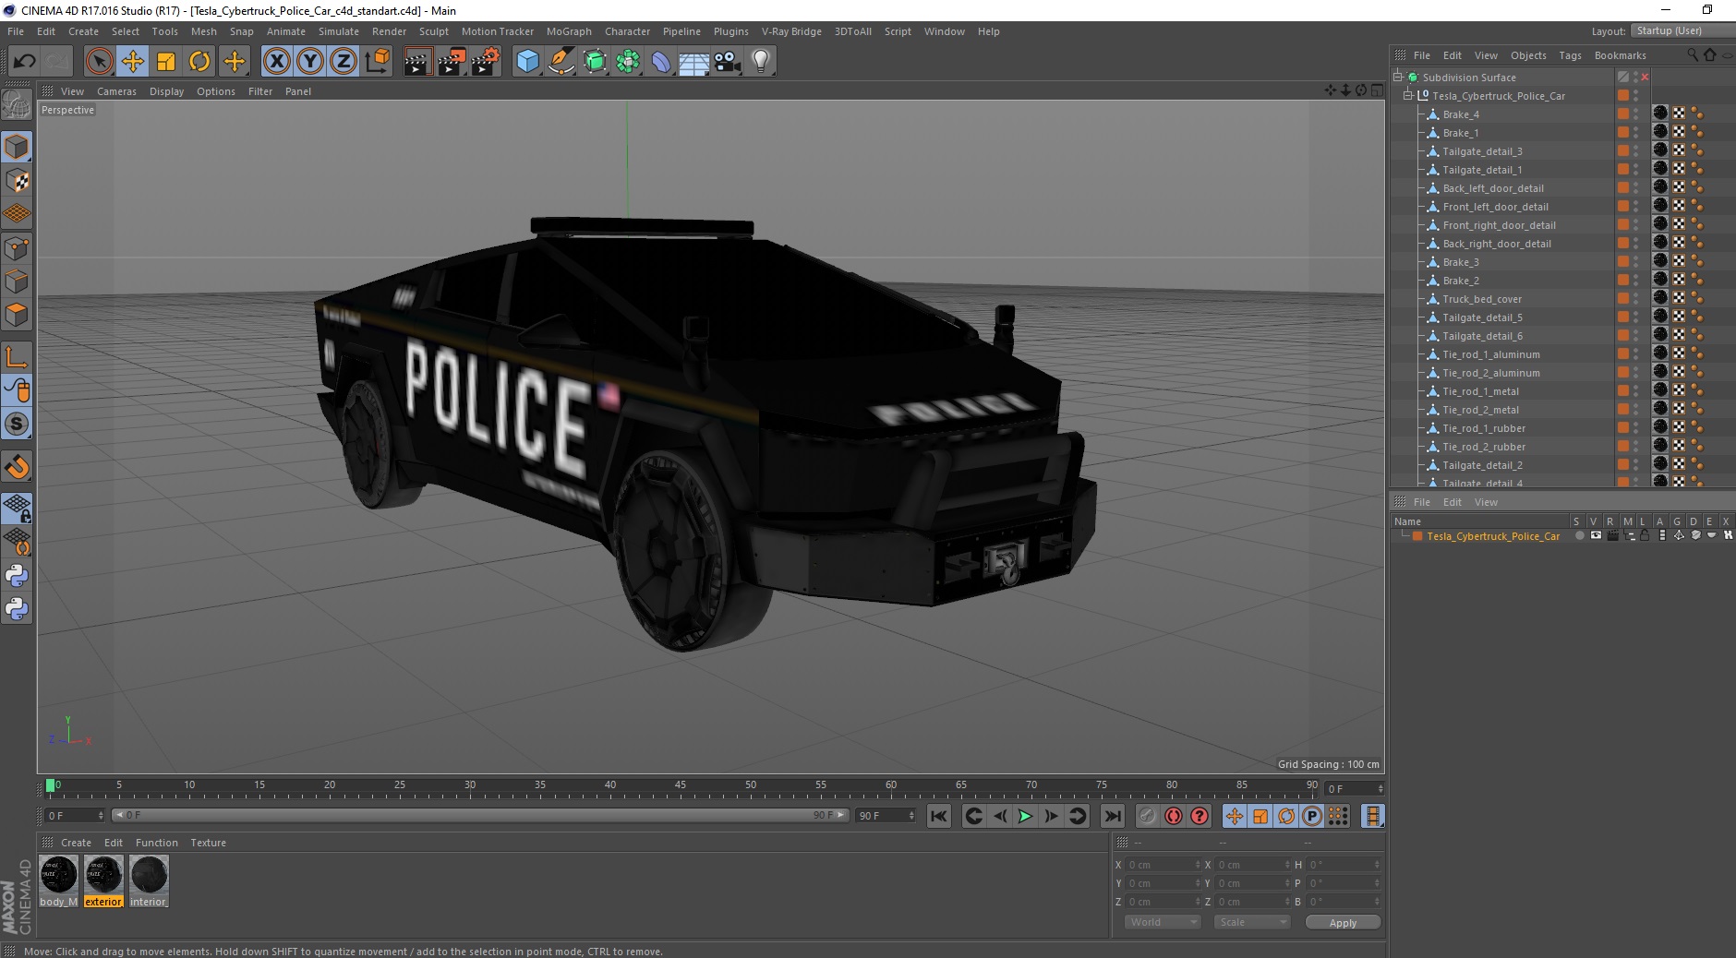Image resolution: width=1736 pixels, height=958 pixels.
Task: Add a Light object
Action: click(760, 62)
